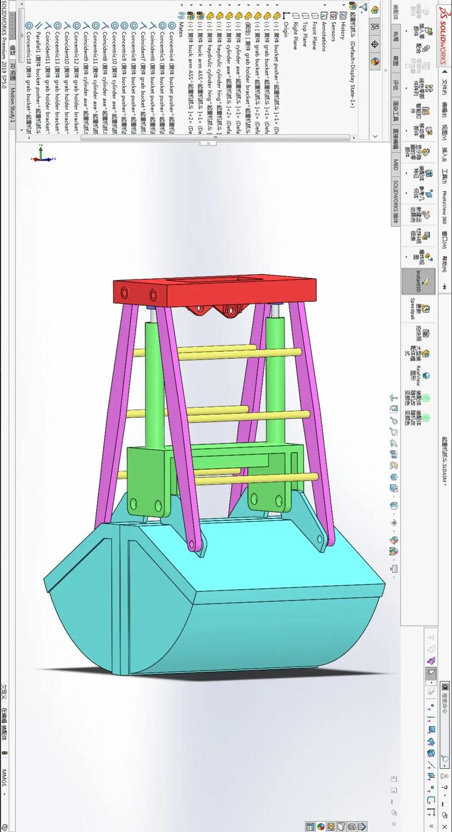Activate the Section View icon
452x832 pixels.
pos(394,443)
